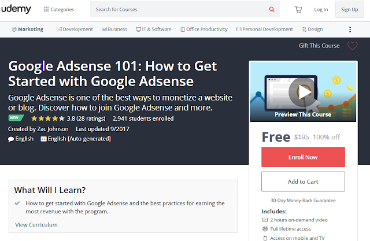Click the Preview This Course caption
370x241 pixels.
pos(303,114)
